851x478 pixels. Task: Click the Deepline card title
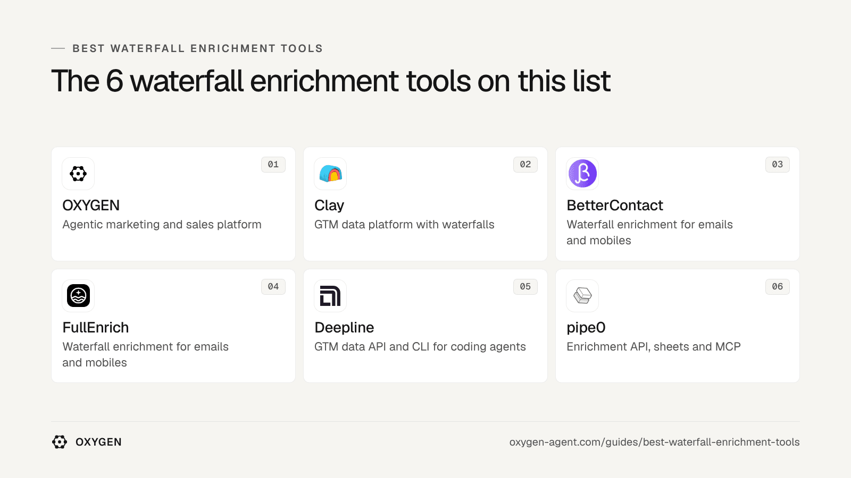(x=344, y=328)
